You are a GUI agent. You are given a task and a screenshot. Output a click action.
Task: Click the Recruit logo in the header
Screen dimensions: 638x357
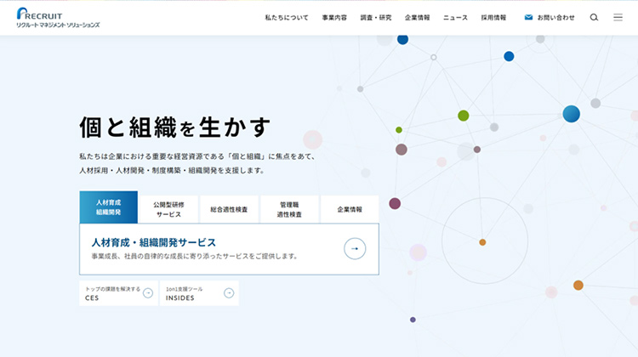click(57, 17)
